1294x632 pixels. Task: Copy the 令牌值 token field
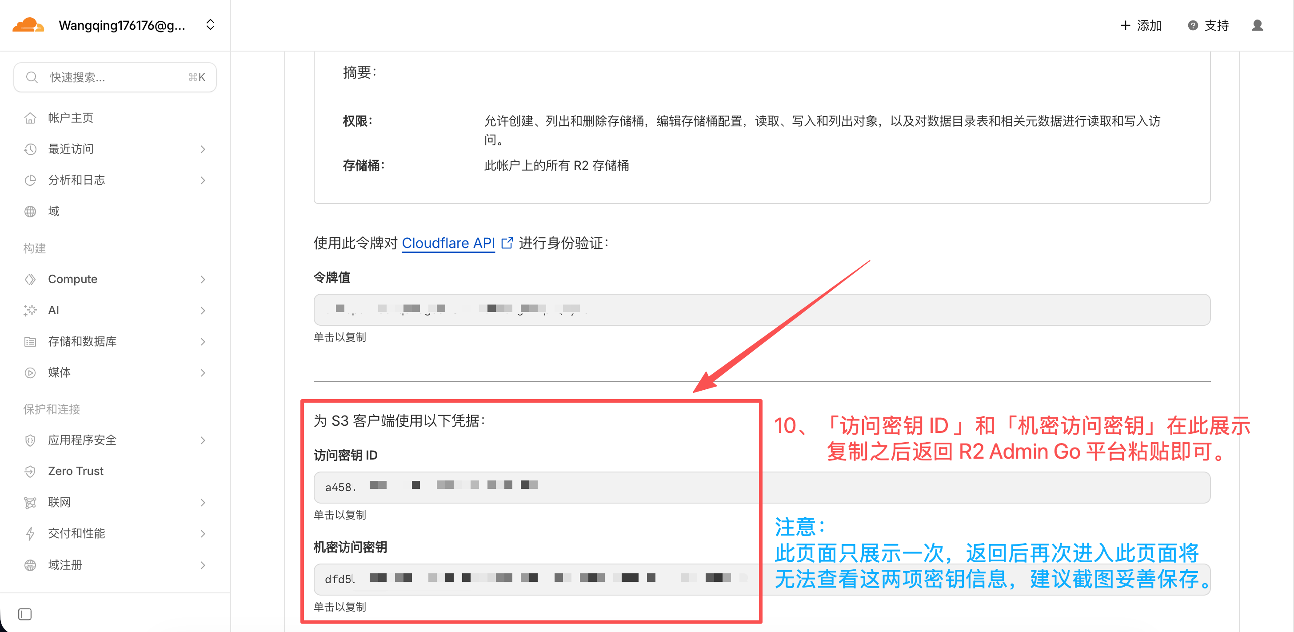762,309
